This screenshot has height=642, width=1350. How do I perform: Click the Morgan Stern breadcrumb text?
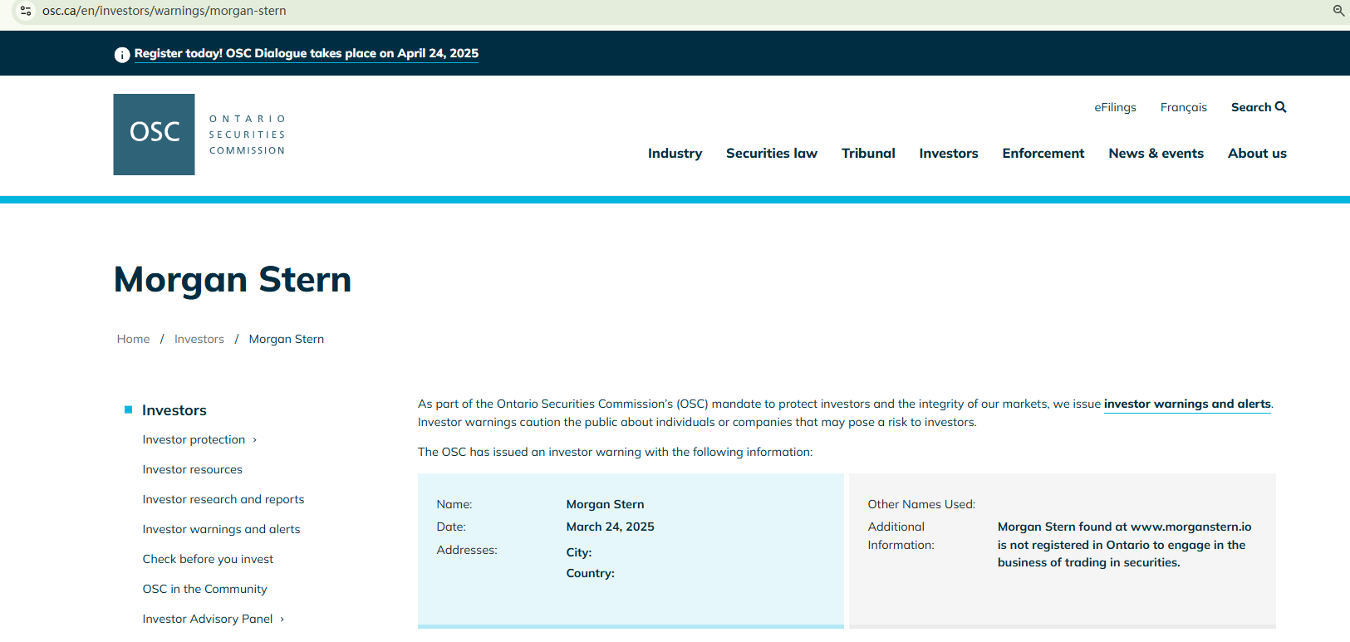(287, 340)
